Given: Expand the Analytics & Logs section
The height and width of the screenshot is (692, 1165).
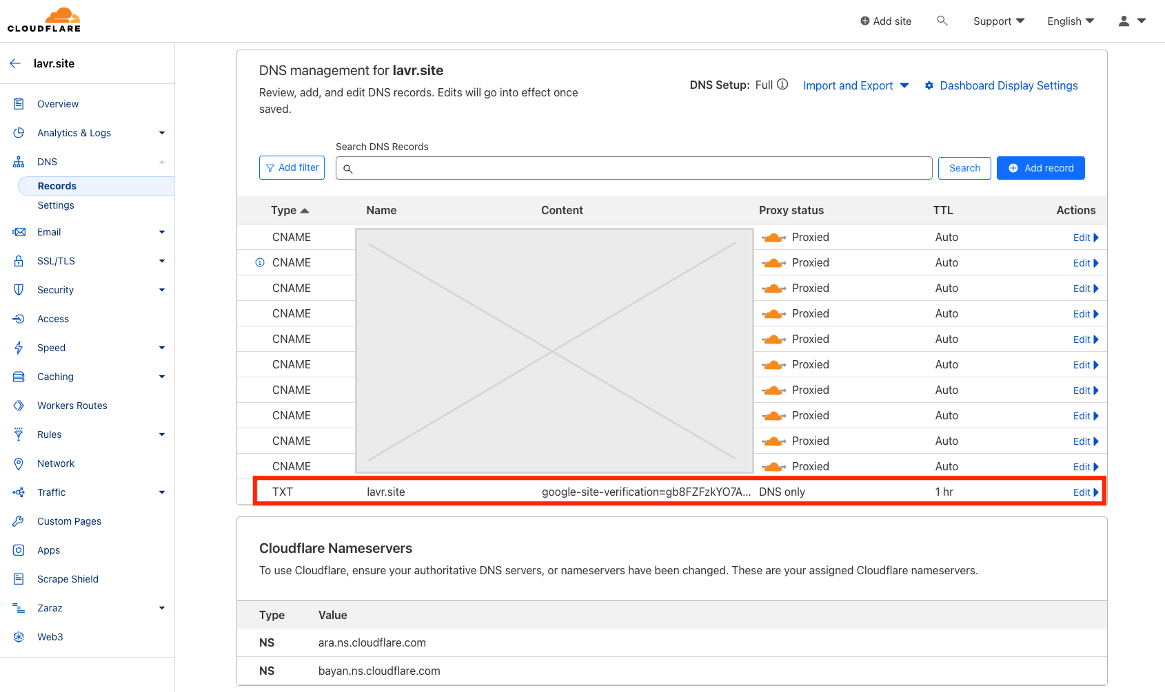Looking at the screenshot, I should [x=162, y=133].
